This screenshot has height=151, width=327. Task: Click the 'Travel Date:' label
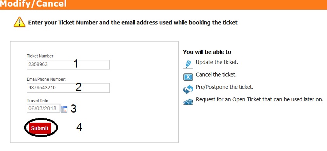[x=38, y=101]
